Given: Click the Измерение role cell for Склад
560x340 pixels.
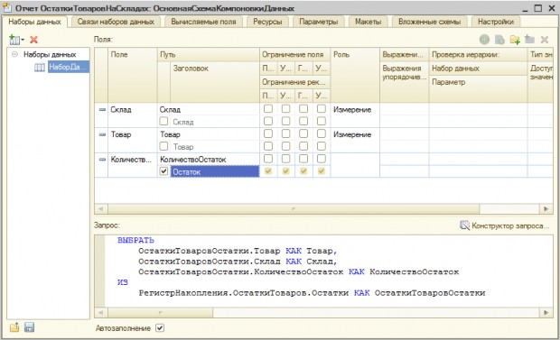Looking at the screenshot, I should [x=355, y=109].
